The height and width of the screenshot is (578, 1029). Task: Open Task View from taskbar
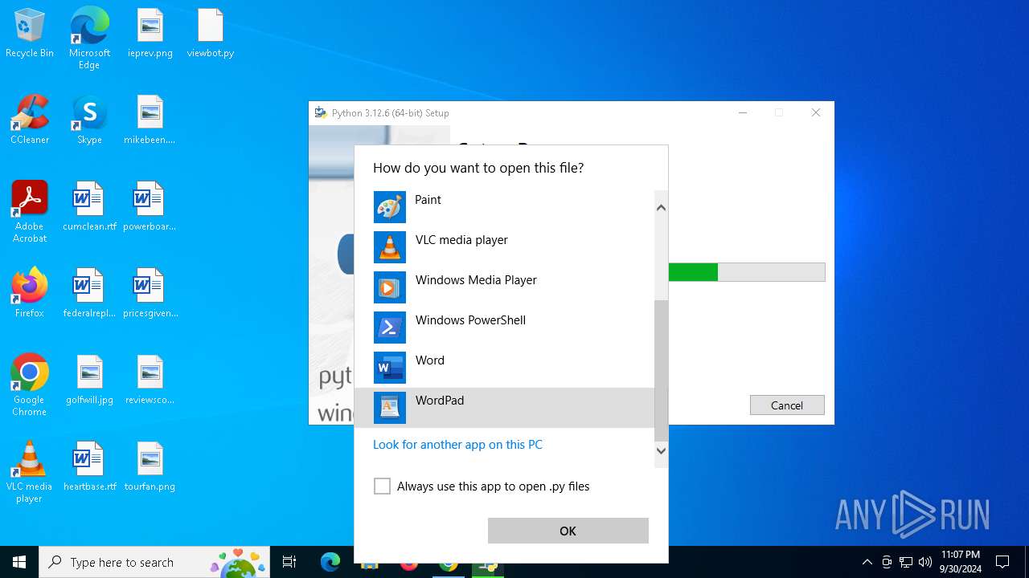289,562
